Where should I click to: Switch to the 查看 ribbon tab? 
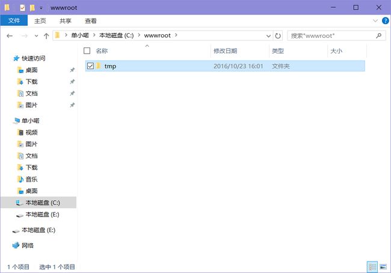(x=91, y=20)
